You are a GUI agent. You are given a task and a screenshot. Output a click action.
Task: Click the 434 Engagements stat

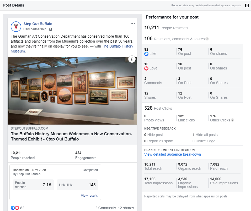coord(86,155)
